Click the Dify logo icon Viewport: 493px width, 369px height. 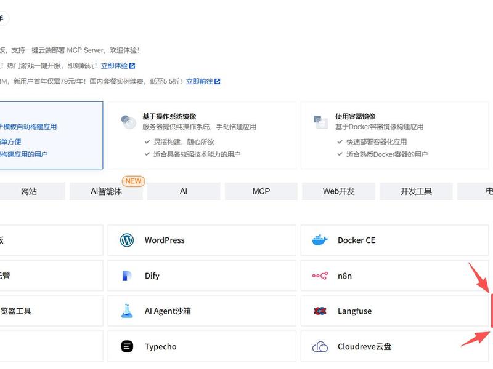[127, 276]
